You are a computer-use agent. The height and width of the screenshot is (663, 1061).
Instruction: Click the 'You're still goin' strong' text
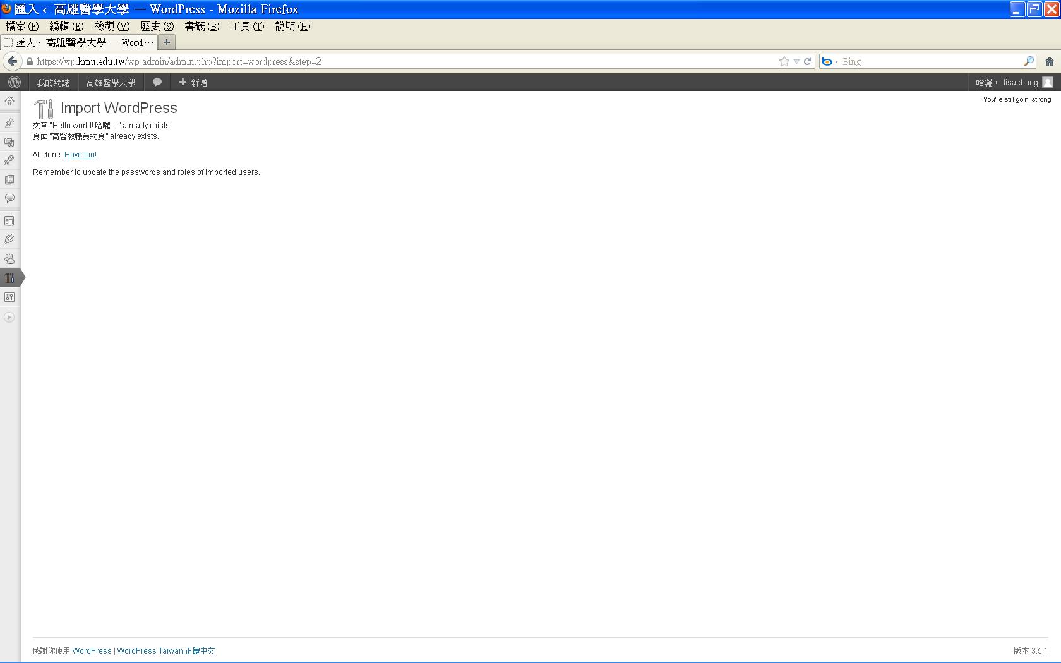pyautogui.click(x=1017, y=99)
